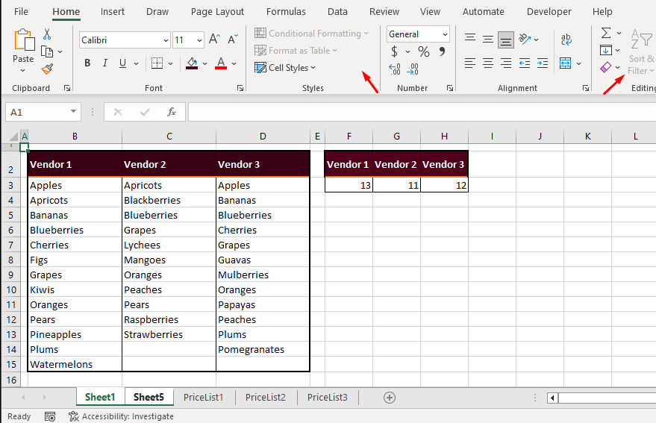Toggle Underline formatting
This screenshot has width=656, height=423.
pyautogui.click(x=122, y=63)
